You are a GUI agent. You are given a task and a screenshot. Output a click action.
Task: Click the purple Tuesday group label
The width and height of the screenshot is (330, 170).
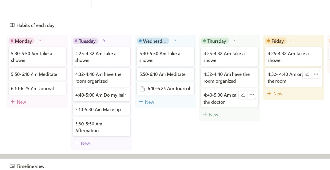pos(85,41)
